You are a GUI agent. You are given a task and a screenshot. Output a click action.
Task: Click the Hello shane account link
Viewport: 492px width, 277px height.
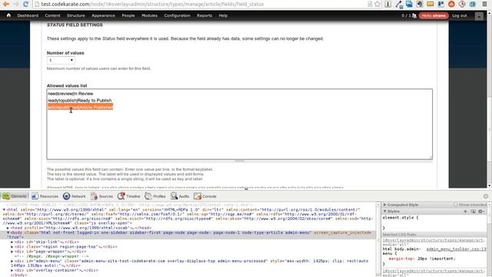[434, 15]
